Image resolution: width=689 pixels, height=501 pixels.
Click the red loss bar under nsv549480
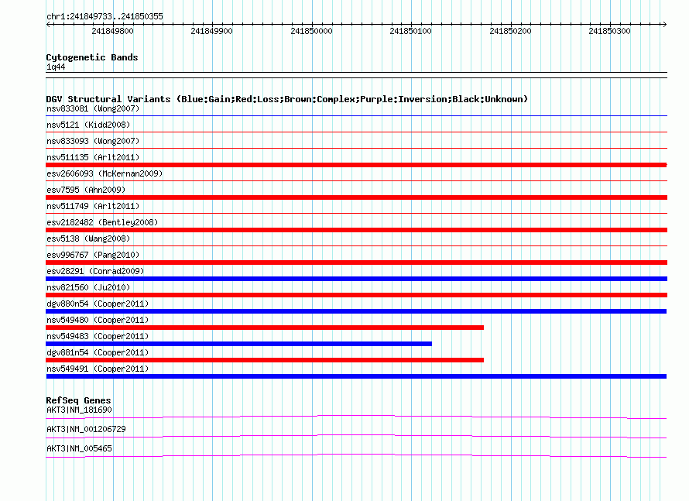pyautogui.click(x=265, y=328)
